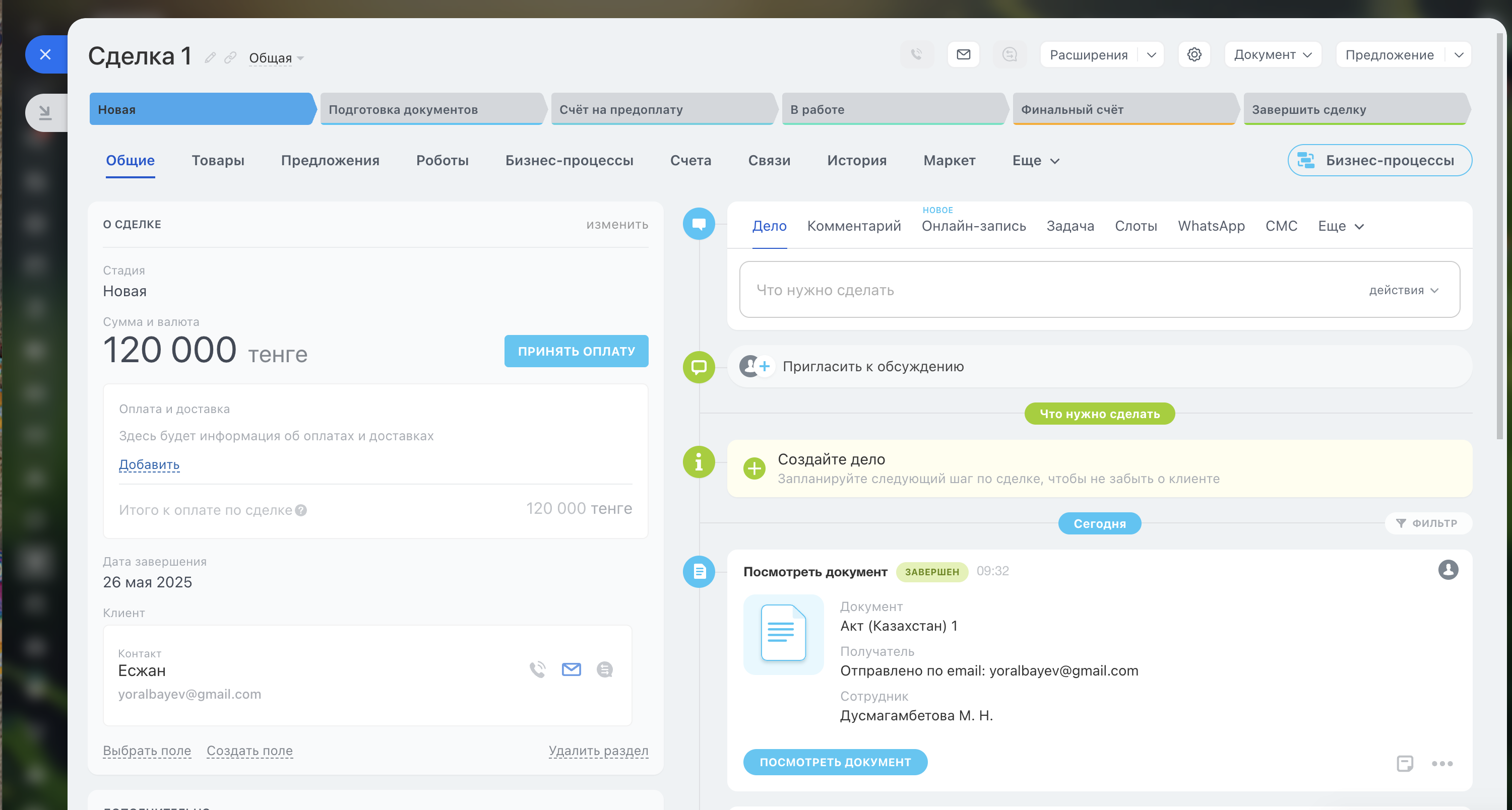Expand the Общая pipeline dropdown

click(x=276, y=58)
